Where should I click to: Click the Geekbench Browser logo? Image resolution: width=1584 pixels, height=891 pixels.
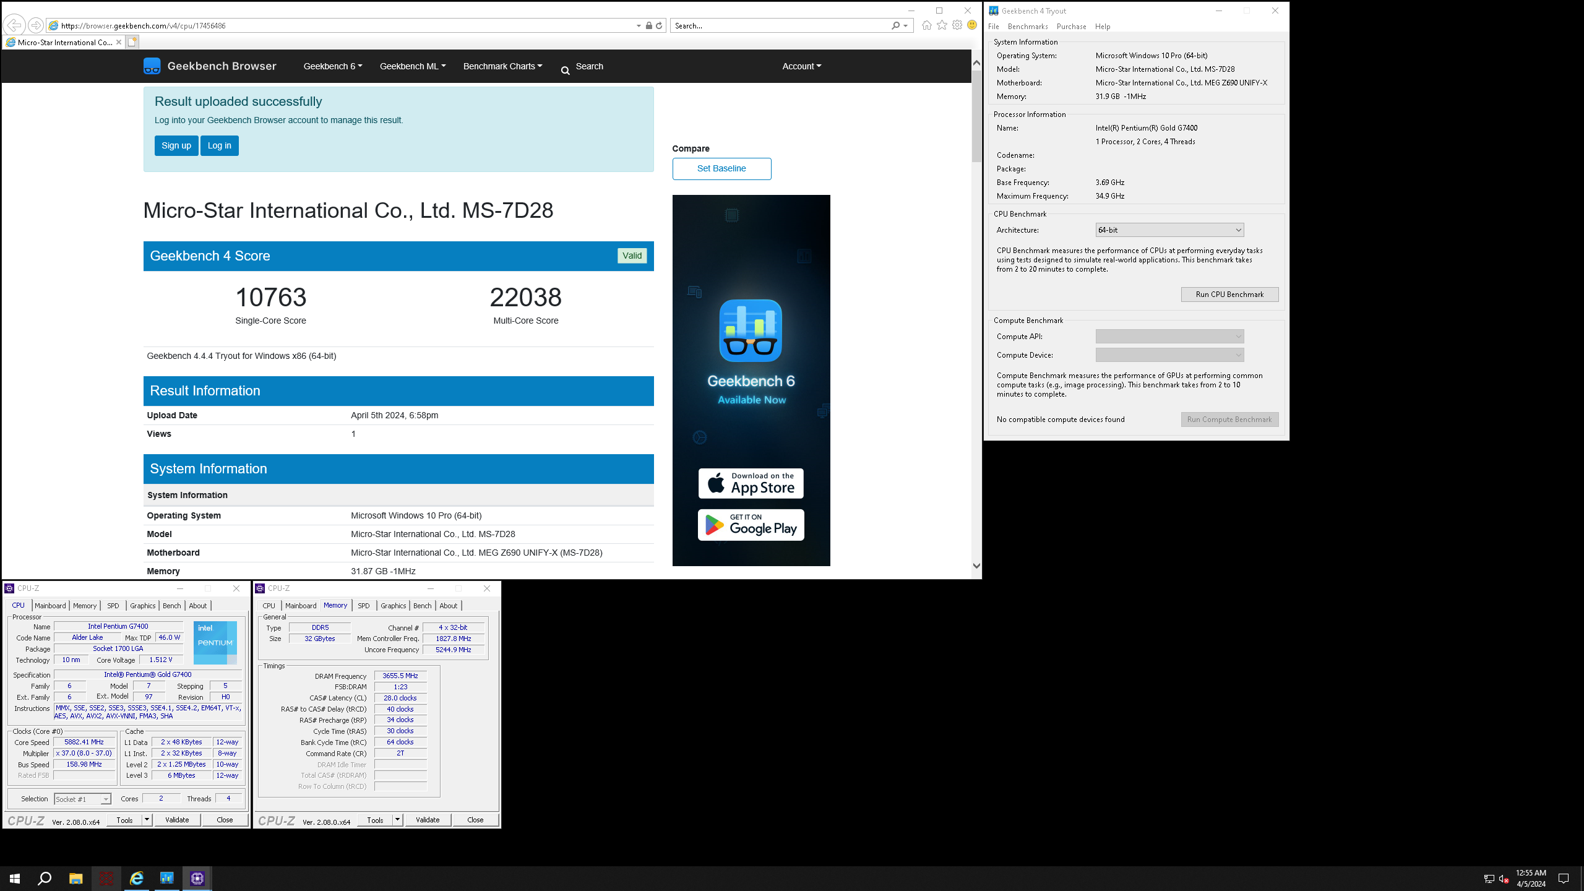tap(210, 66)
